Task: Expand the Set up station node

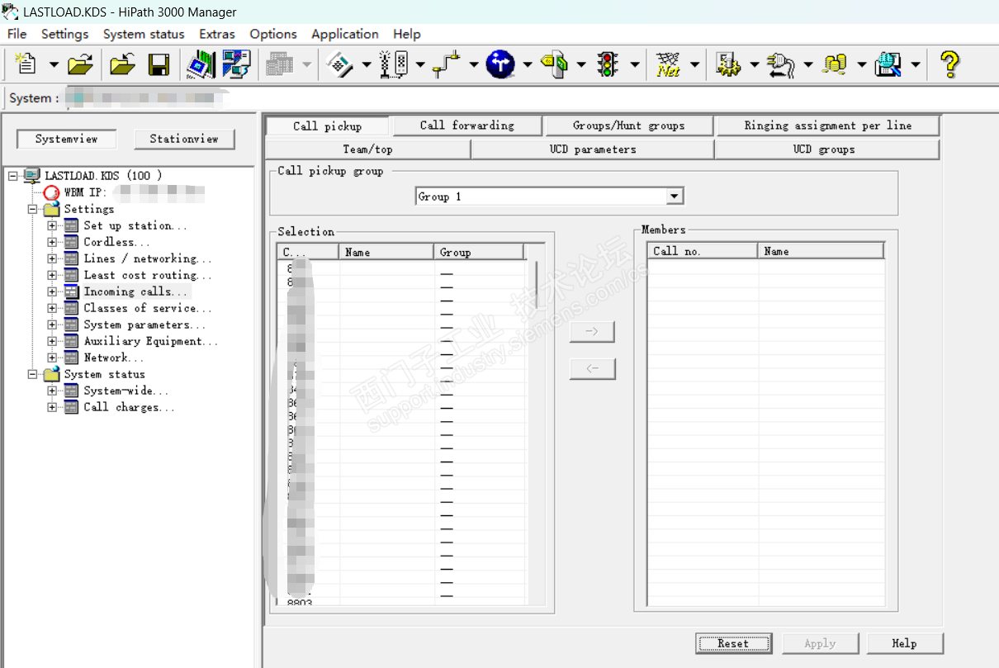Action: coord(52,225)
